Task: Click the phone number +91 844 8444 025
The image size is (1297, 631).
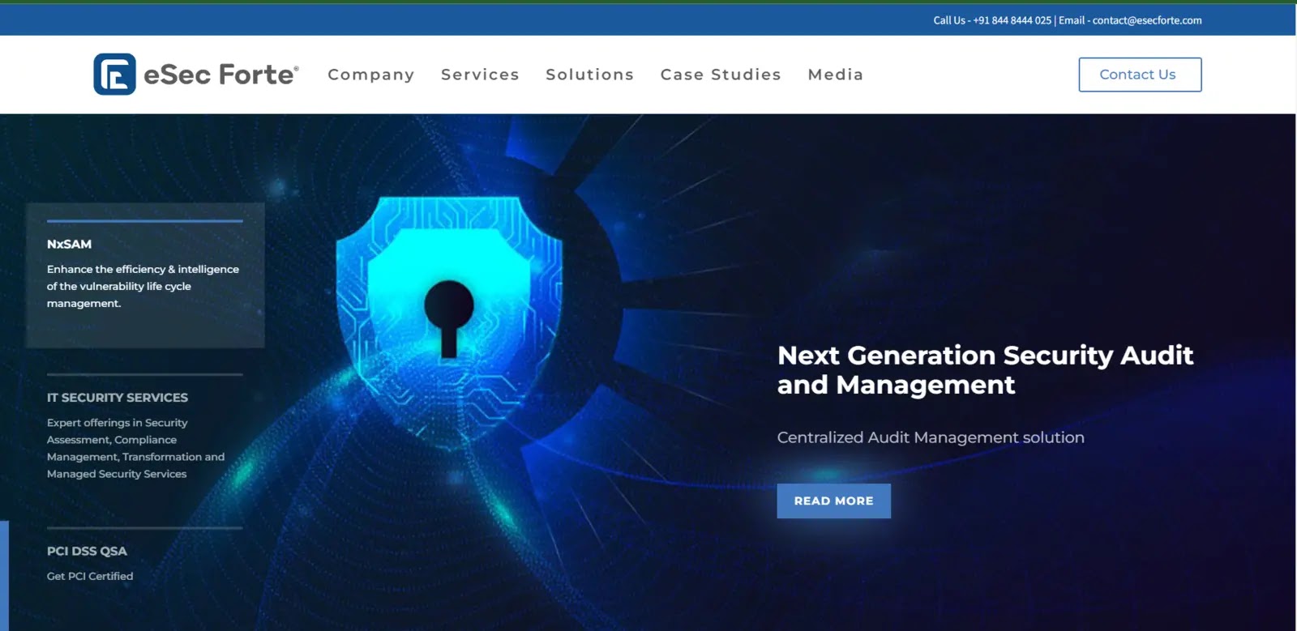Action: coord(1012,20)
